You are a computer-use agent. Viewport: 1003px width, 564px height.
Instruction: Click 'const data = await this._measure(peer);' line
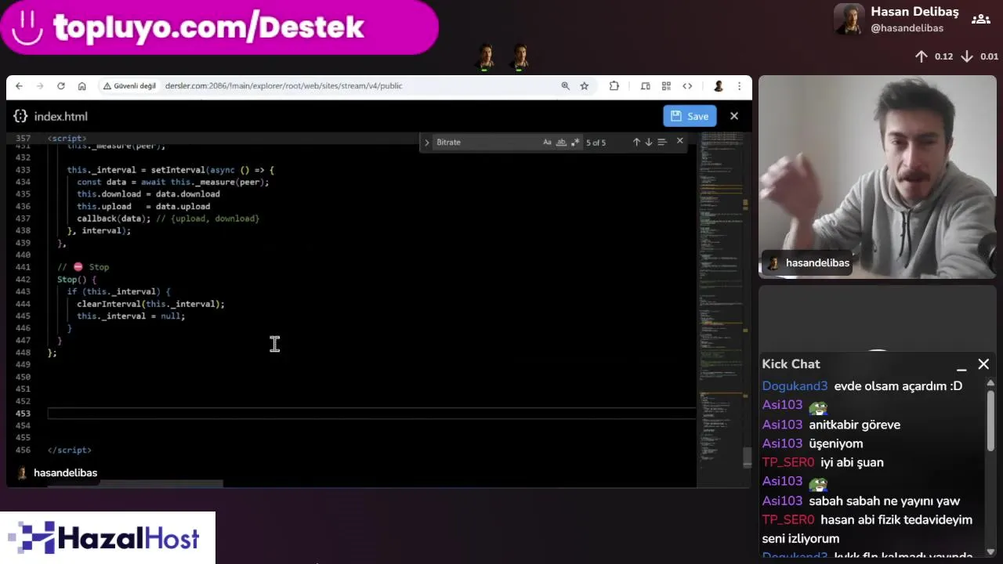[172, 183]
